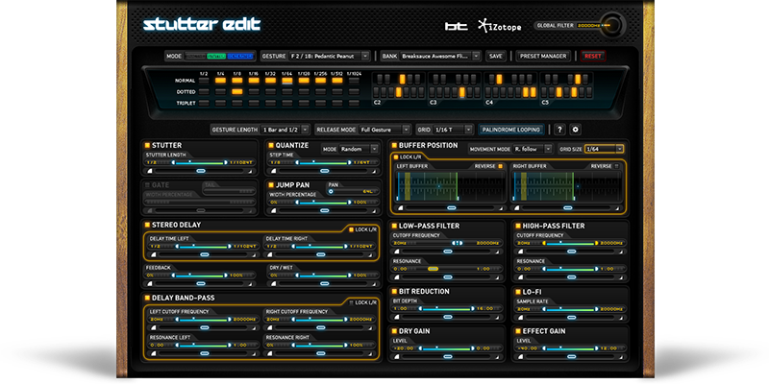Open the Grid 1/16 T dropdown
This screenshot has height=384, width=769.
454,130
